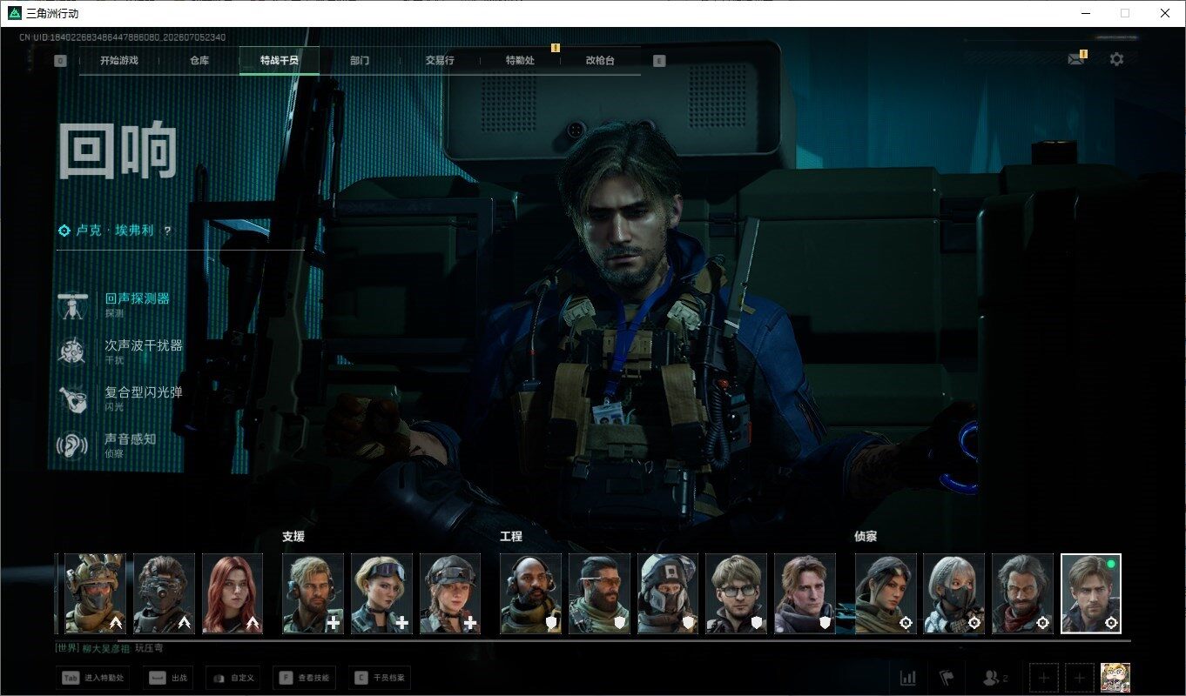Switch to the 仓库 tab
This screenshot has width=1186, height=696.
point(199,61)
